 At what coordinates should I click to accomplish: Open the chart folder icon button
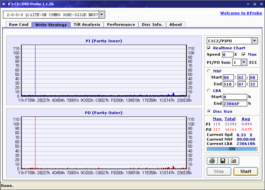(234, 161)
